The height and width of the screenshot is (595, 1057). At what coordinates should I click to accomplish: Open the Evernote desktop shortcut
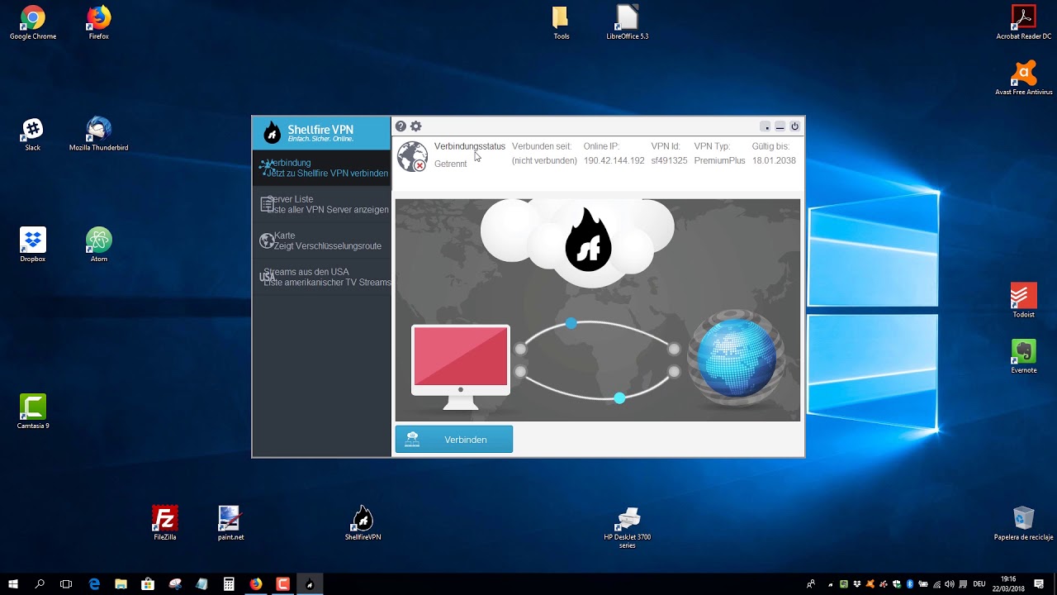coord(1024,356)
